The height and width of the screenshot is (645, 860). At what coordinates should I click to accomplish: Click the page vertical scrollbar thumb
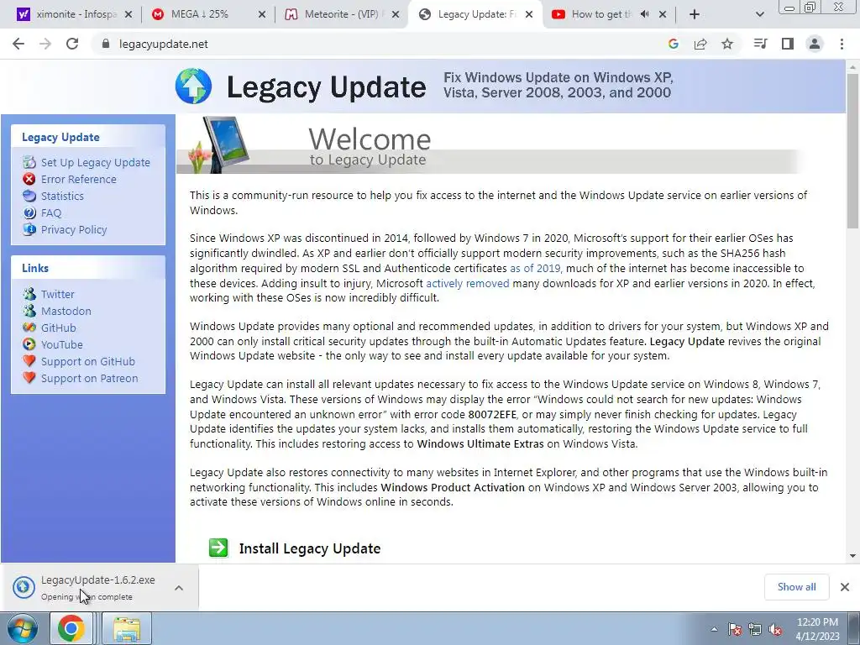point(852,151)
